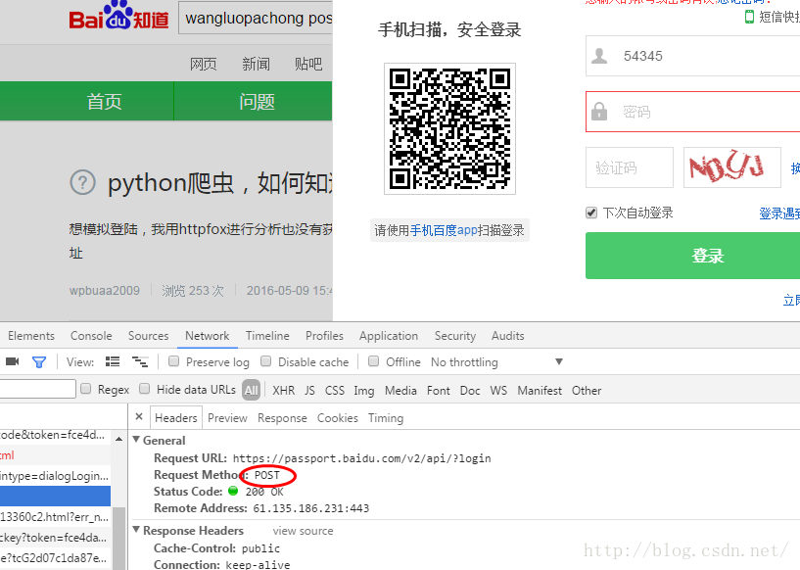Viewport: 800px width, 570px height.
Task: Uncheck the 下次自动登录 checkbox
Action: coord(591,213)
